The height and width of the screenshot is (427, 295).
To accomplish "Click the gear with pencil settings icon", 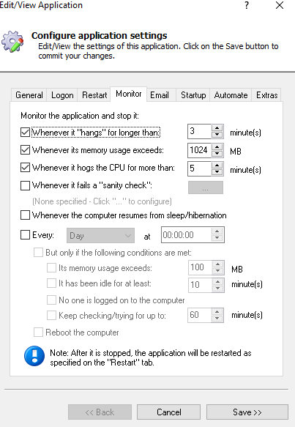I will 12,42.
